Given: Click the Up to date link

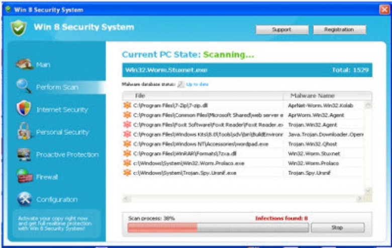Looking at the screenshot, I should [x=197, y=84].
